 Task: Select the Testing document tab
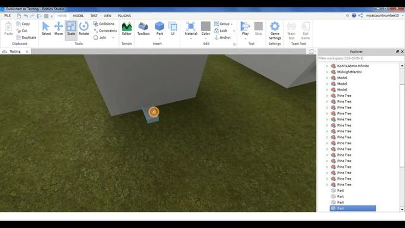click(x=15, y=51)
